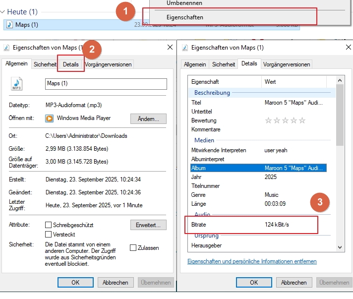This screenshot has width=353, height=299.
Task: Click Ändern button to change app
Action: coord(148,119)
